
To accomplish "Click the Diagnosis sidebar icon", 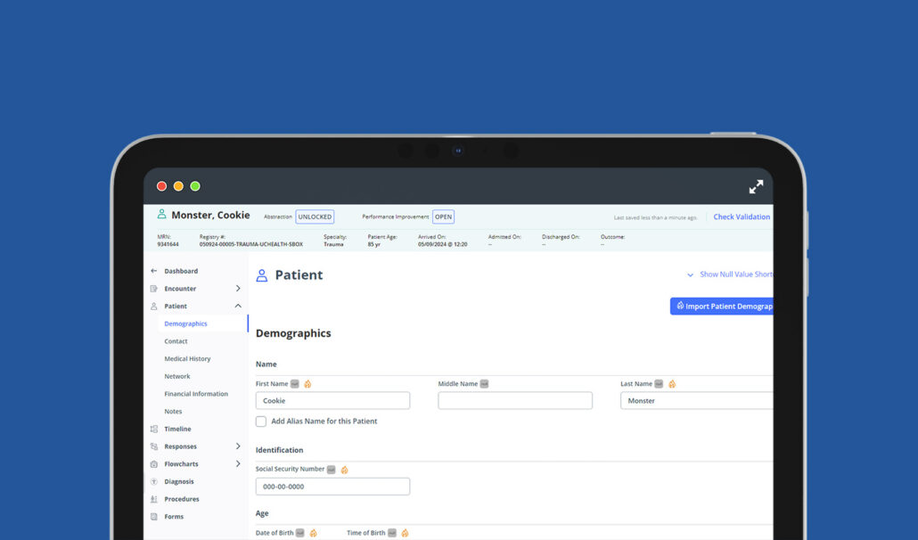I will pyautogui.click(x=154, y=481).
